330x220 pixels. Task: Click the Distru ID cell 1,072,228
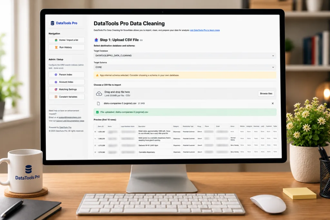102,146
